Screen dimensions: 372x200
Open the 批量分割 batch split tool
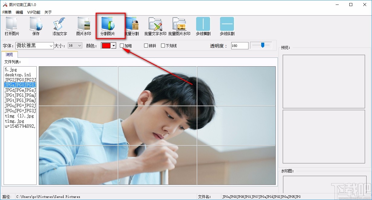click(132, 26)
